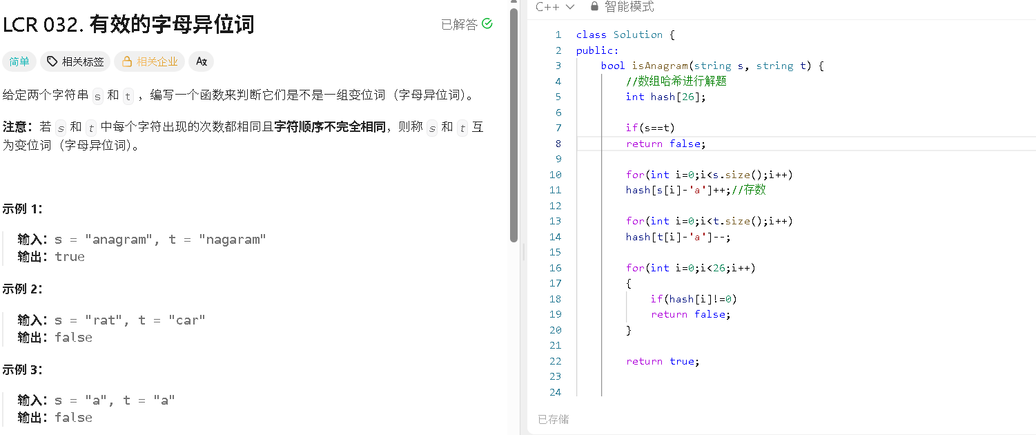Click example input s = "a" line
Screen dimensions: 1036x435
pos(97,400)
